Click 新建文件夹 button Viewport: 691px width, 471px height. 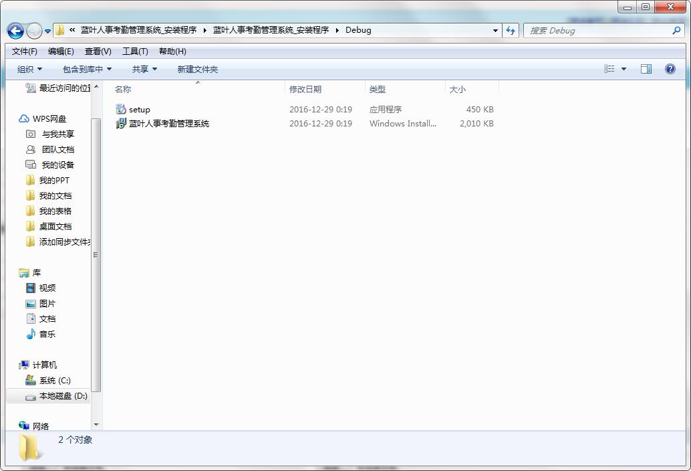pos(197,69)
